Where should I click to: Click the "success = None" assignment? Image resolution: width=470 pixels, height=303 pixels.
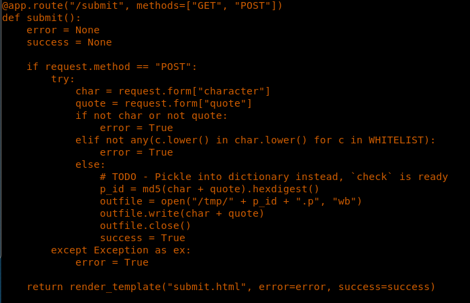(69, 42)
